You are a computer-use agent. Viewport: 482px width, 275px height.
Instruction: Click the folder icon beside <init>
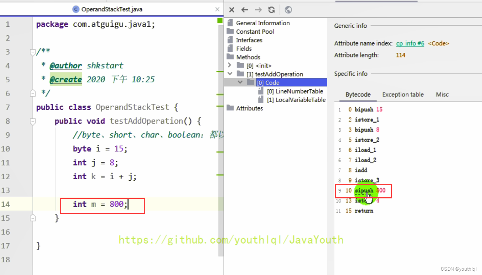coord(240,65)
